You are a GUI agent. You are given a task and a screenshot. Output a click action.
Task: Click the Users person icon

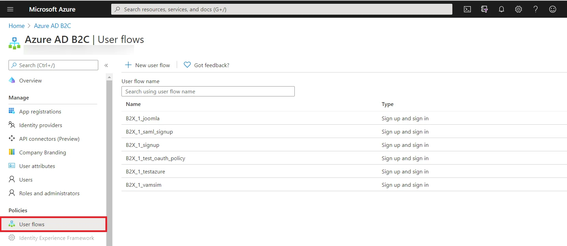tap(12, 179)
